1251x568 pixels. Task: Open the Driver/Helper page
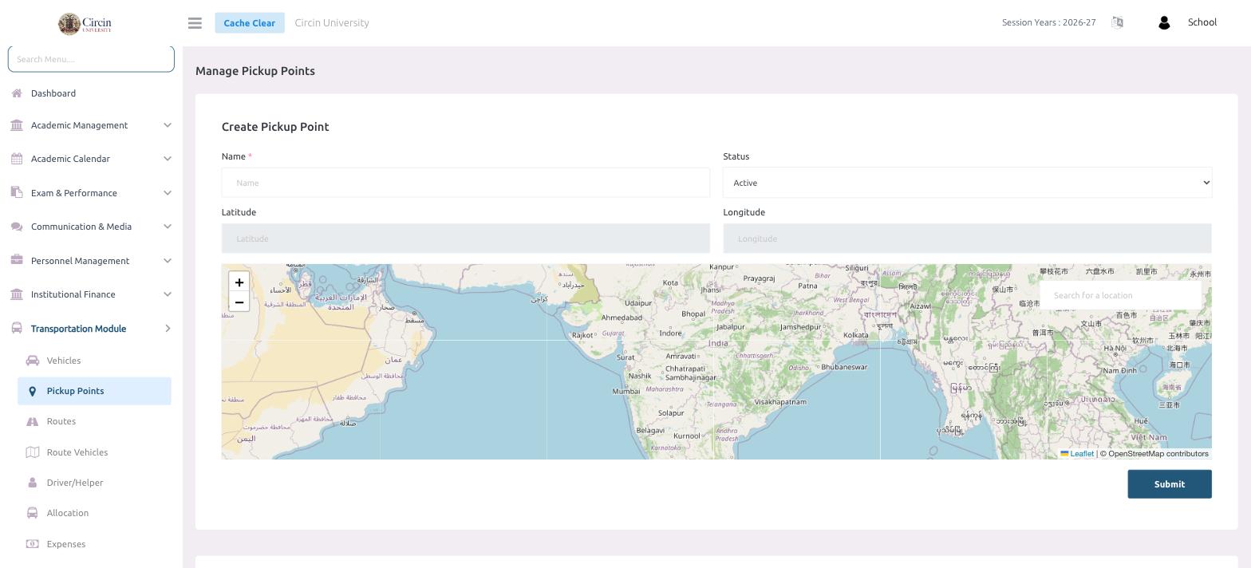pos(75,483)
